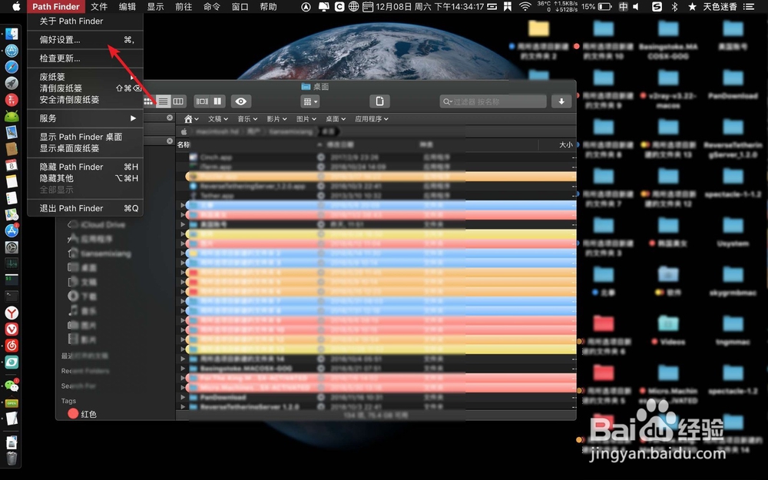768x480 pixels.
Task: Choose 显示桌面废纸篓 menu item
Action: tap(85, 148)
